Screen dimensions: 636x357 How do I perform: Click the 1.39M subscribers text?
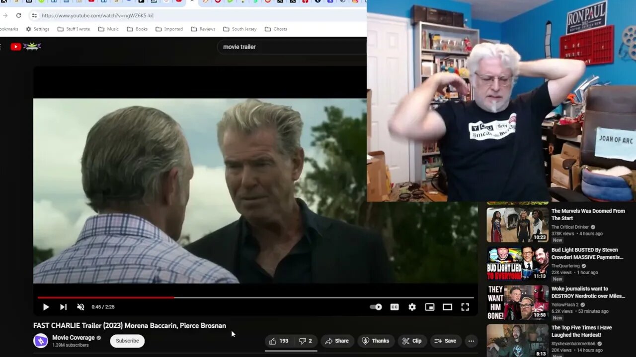[x=71, y=345]
